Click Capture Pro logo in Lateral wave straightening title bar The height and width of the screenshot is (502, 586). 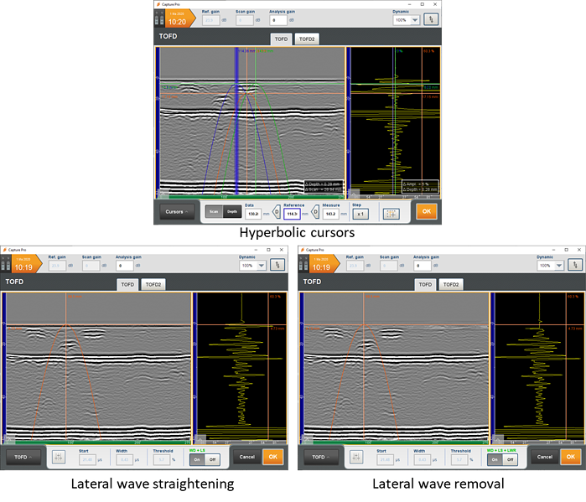coord(4,250)
